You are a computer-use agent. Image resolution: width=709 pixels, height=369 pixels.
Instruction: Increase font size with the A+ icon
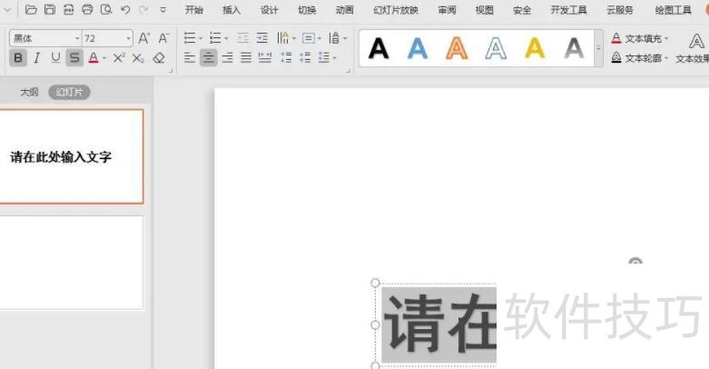coord(144,38)
